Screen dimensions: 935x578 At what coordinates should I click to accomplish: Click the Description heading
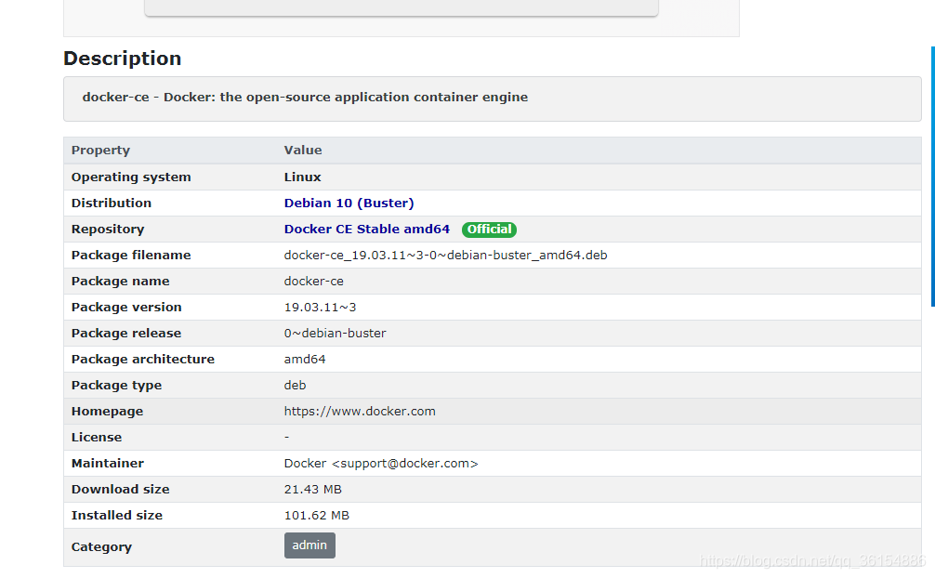pyautogui.click(x=123, y=59)
